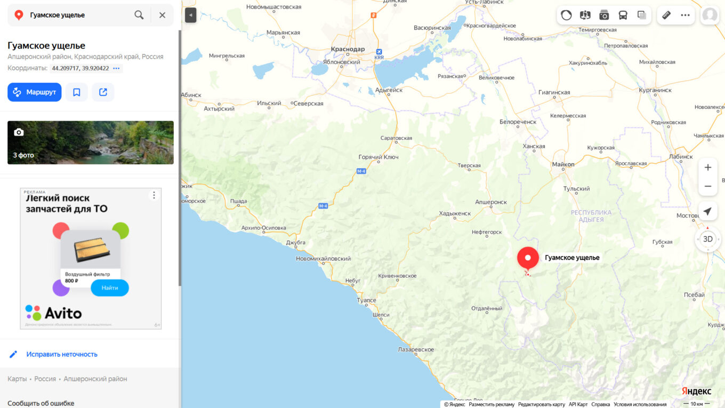725x408 pixels.
Task: Click the Майкоп city label
Action: pyautogui.click(x=563, y=164)
